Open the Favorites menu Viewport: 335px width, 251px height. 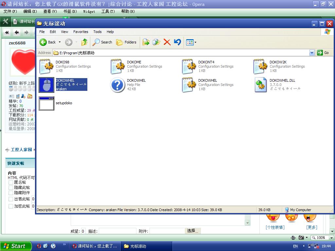[x=80, y=32]
